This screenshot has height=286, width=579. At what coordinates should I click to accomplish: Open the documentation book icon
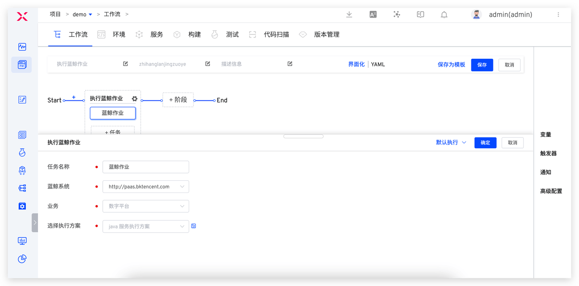click(421, 14)
